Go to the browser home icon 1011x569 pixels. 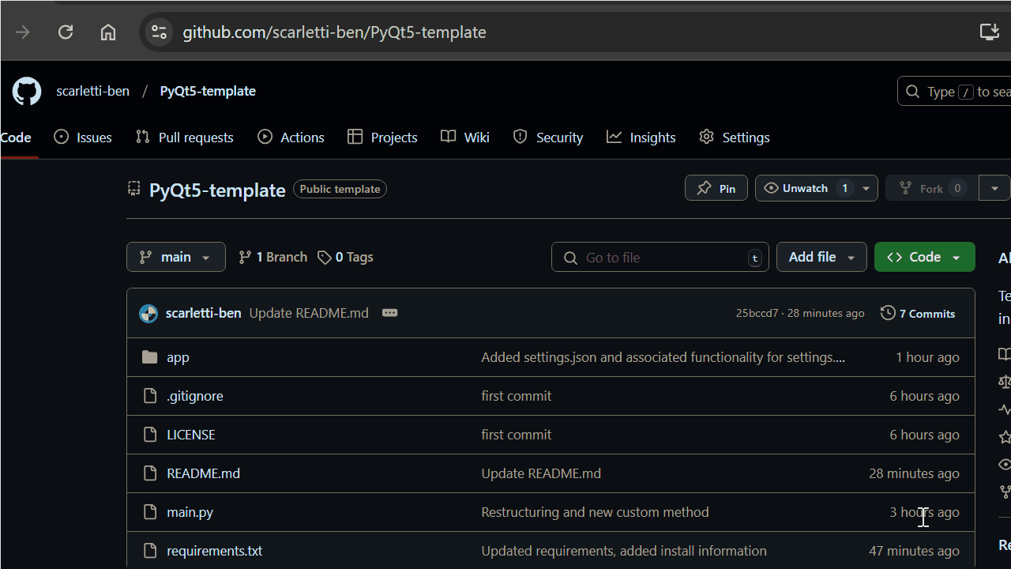tap(108, 32)
